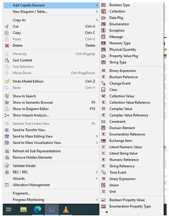Viewport: 169px width, 216px height.
Task: Click the Exchange Item icon
Action: point(103,141)
